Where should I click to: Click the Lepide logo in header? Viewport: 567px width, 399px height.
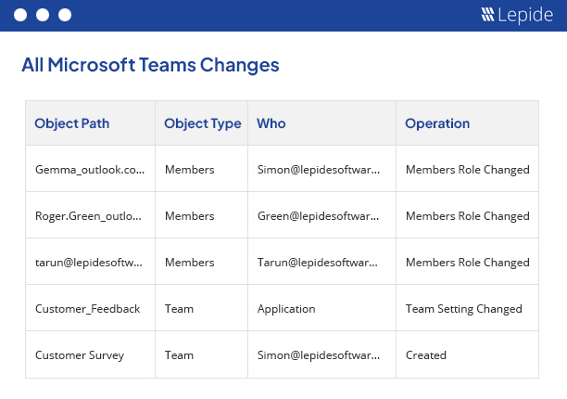point(517,15)
